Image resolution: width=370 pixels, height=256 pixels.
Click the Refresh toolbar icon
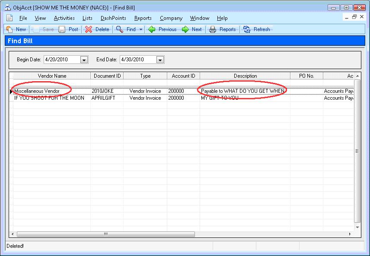click(x=247, y=29)
